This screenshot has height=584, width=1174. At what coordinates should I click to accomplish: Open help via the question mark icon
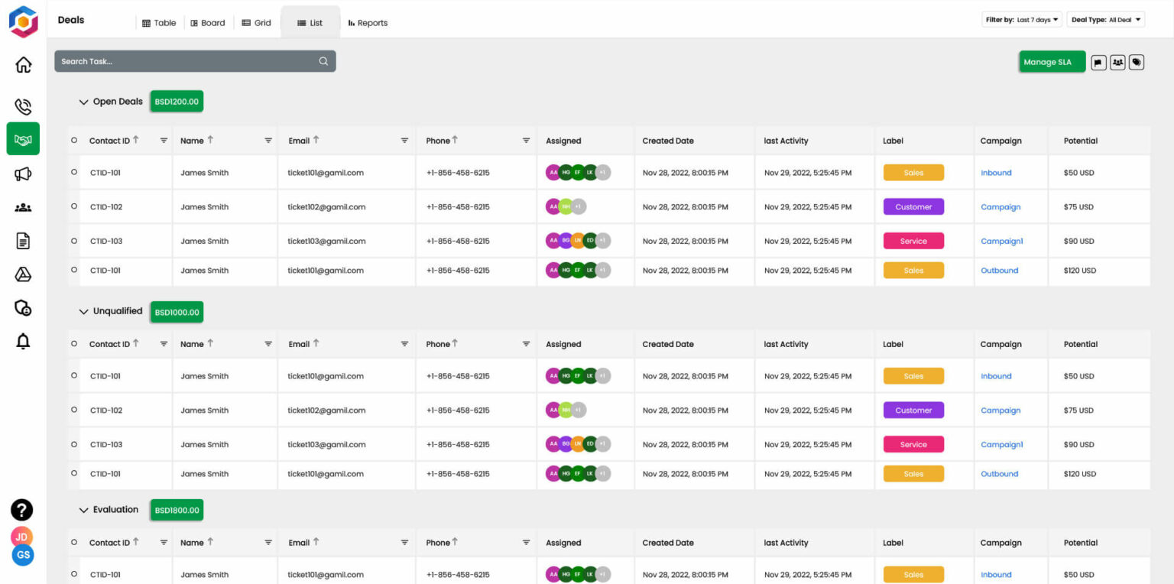point(22,510)
